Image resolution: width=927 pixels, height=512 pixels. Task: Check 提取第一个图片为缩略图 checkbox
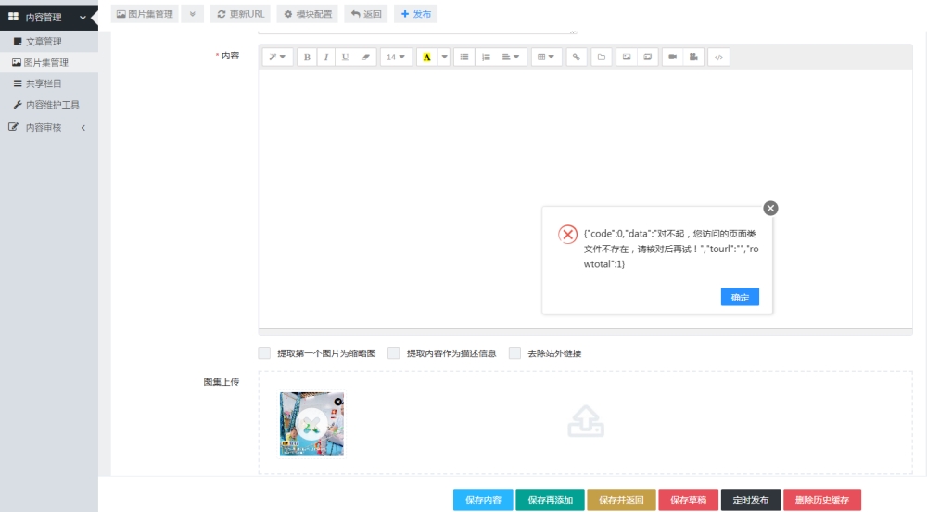tap(264, 353)
